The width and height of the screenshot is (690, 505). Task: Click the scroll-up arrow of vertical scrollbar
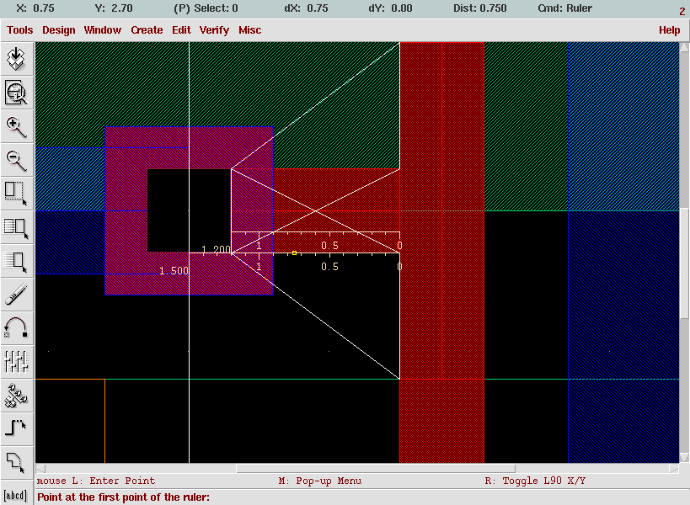coord(684,46)
